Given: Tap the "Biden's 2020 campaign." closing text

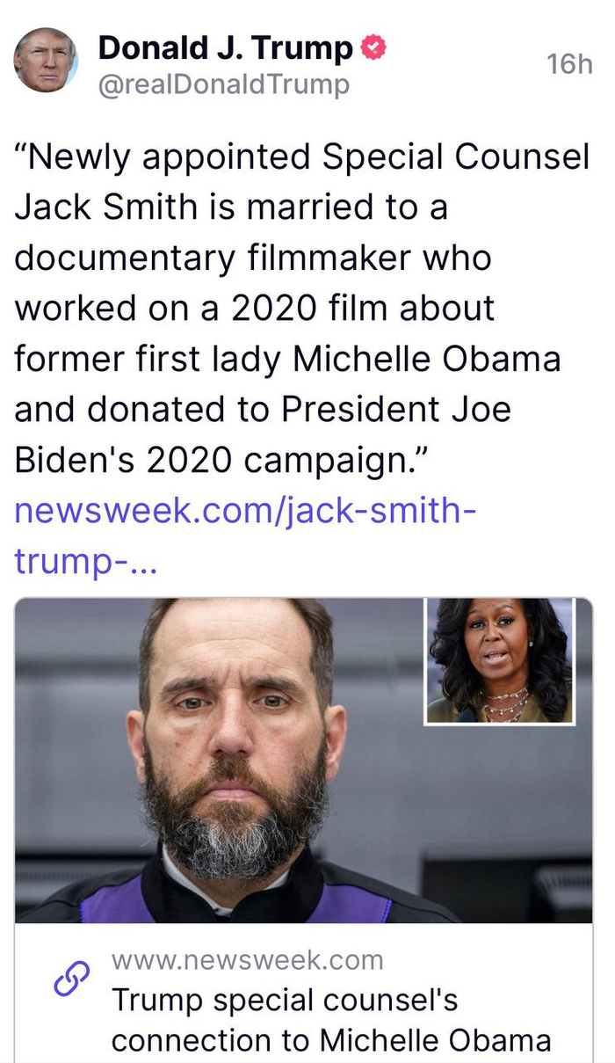Looking at the screenshot, I should pos(221,460).
